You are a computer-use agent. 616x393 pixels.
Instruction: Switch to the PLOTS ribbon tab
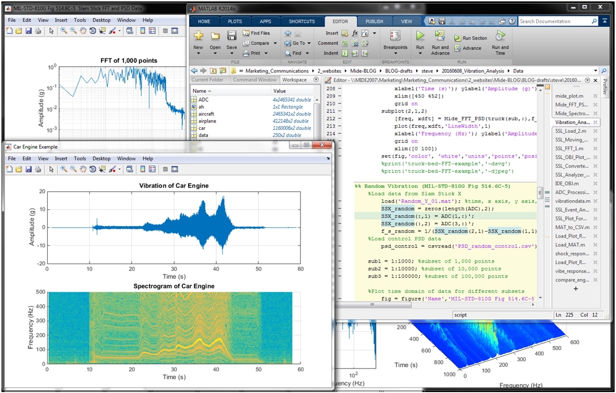pyautogui.click(x=235, y=21)
